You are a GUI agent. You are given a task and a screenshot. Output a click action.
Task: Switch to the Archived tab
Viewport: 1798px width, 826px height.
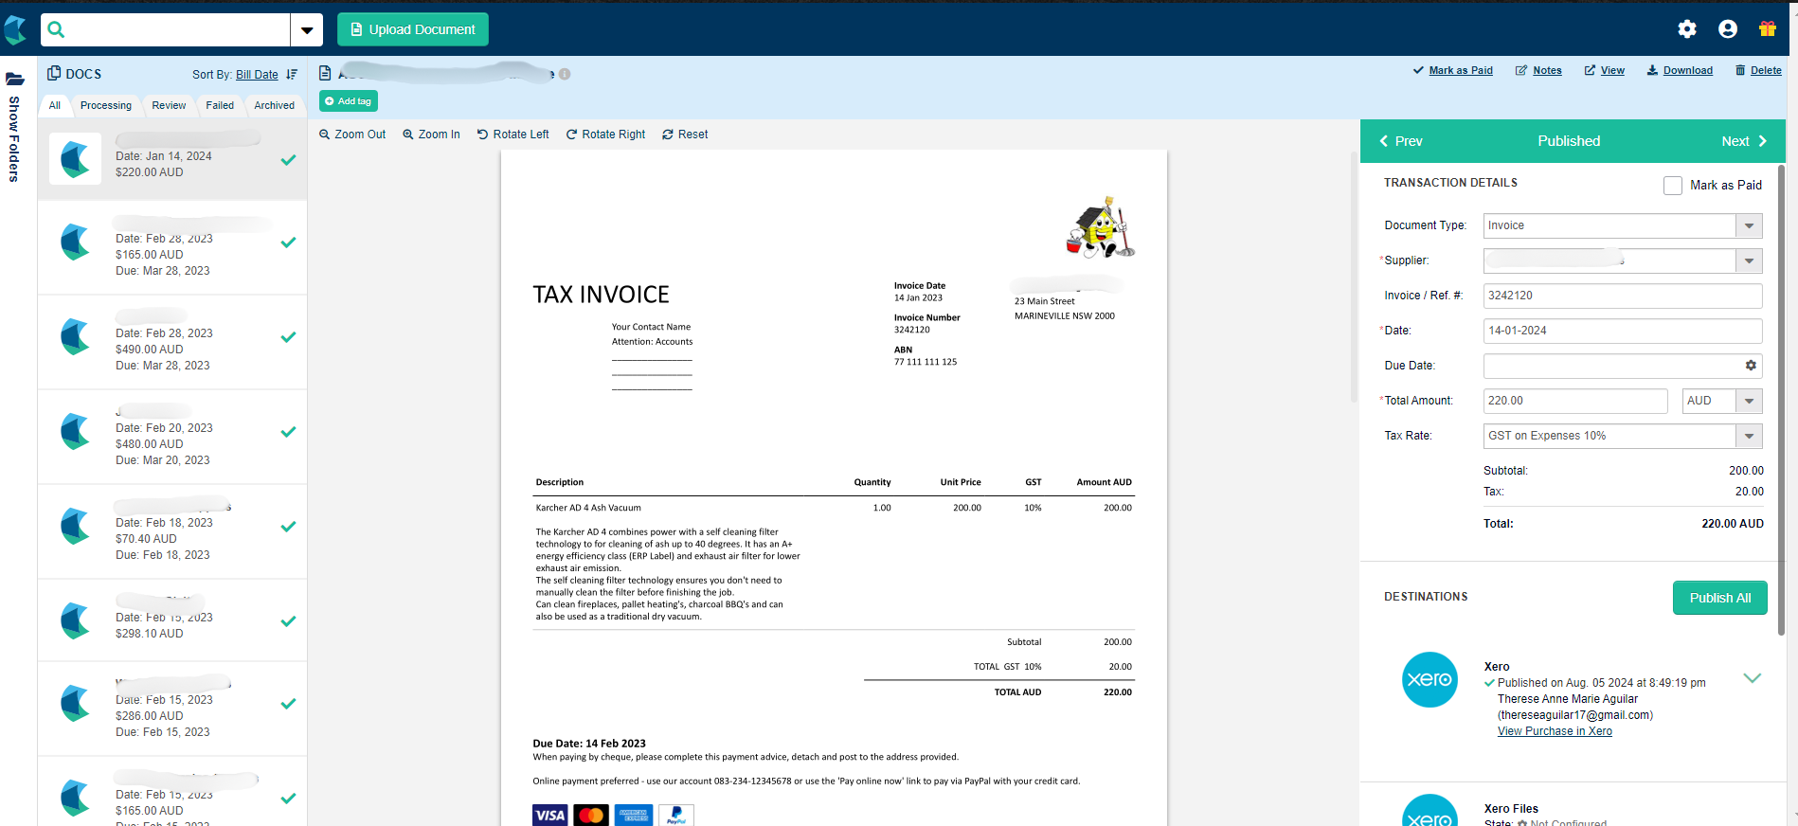click(x=274, y=105)
